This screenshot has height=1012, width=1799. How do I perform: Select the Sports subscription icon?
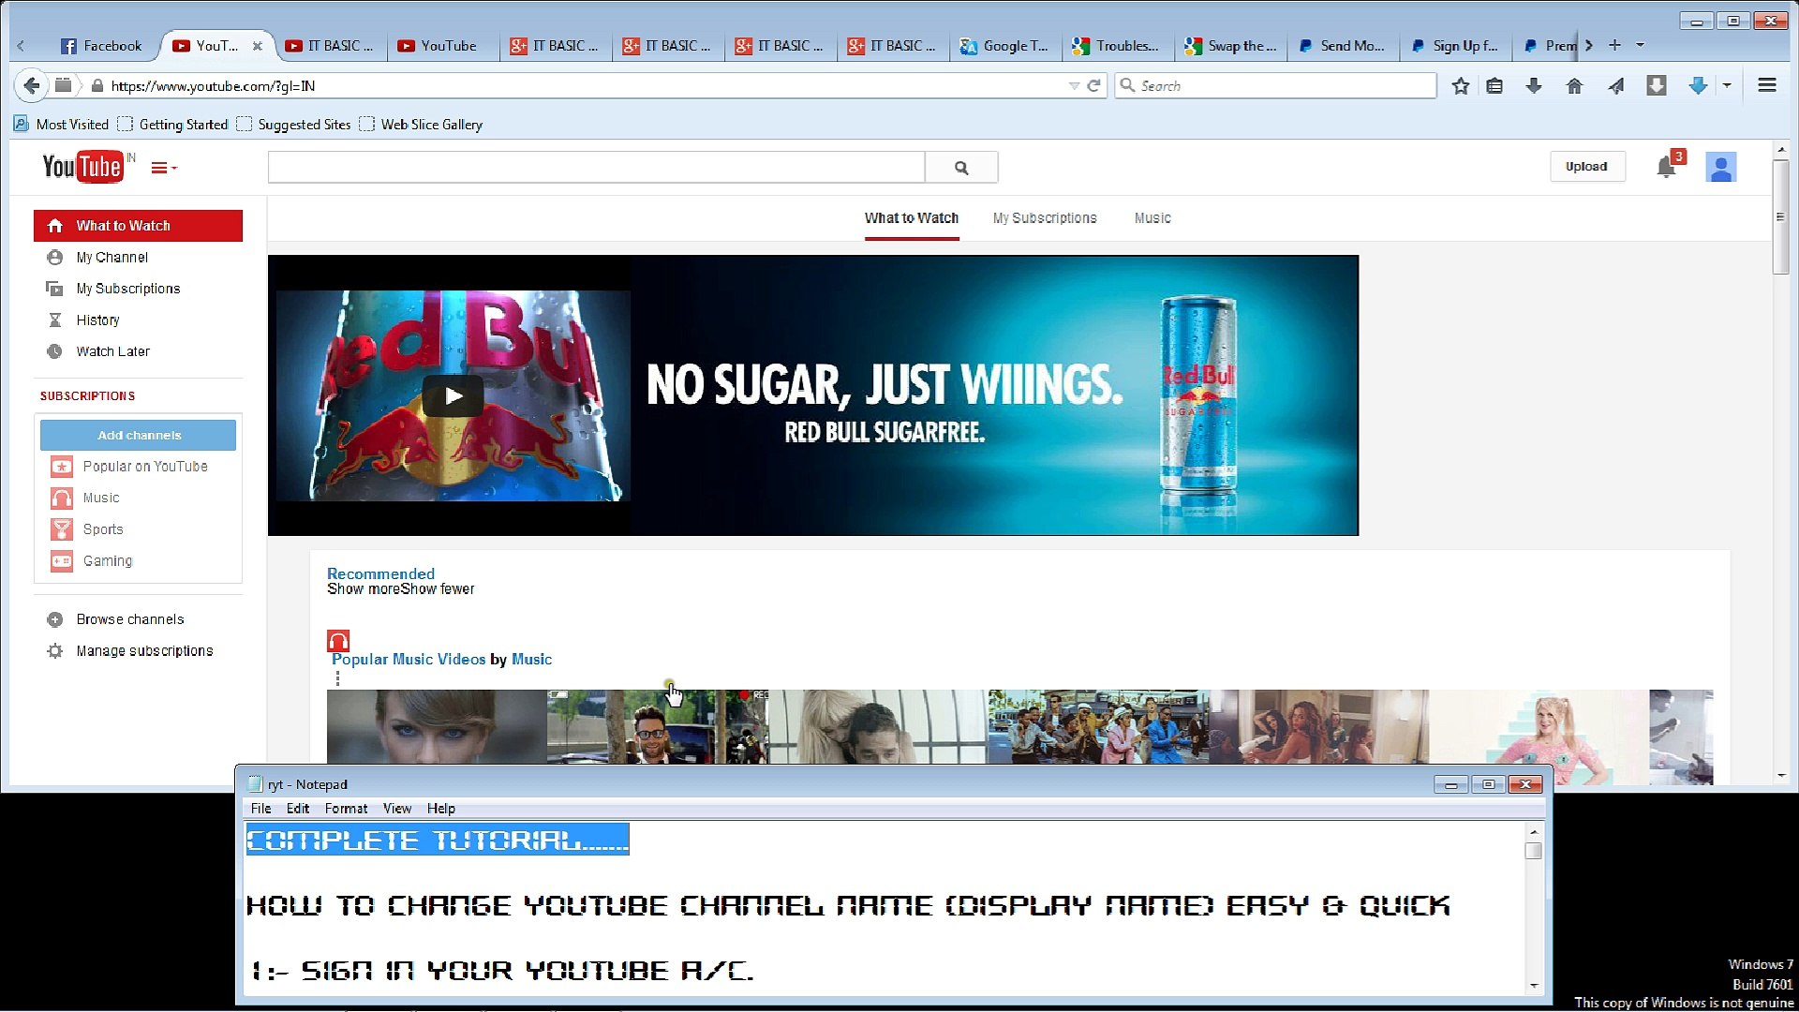tap(61, 529)
